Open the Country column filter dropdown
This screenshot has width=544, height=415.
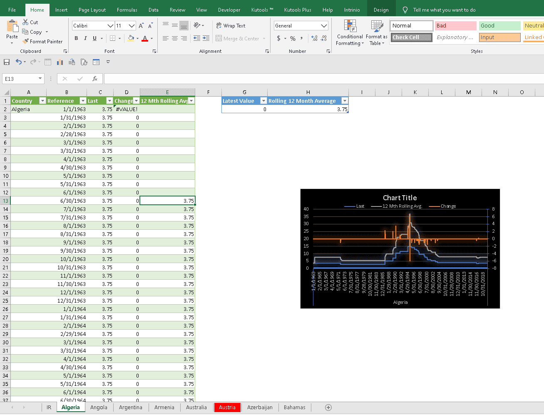(42, 101)
